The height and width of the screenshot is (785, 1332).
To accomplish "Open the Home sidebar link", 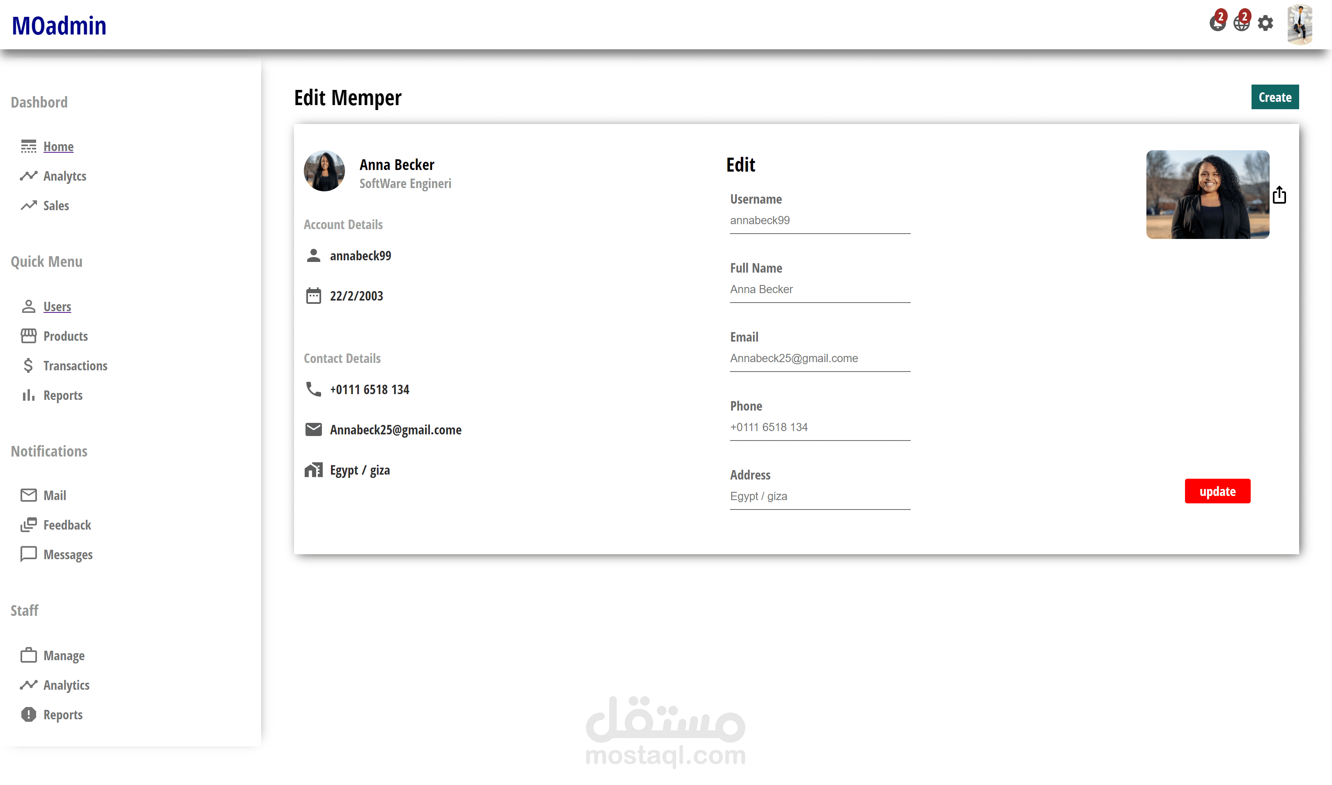I will click(x=58, y=147).
